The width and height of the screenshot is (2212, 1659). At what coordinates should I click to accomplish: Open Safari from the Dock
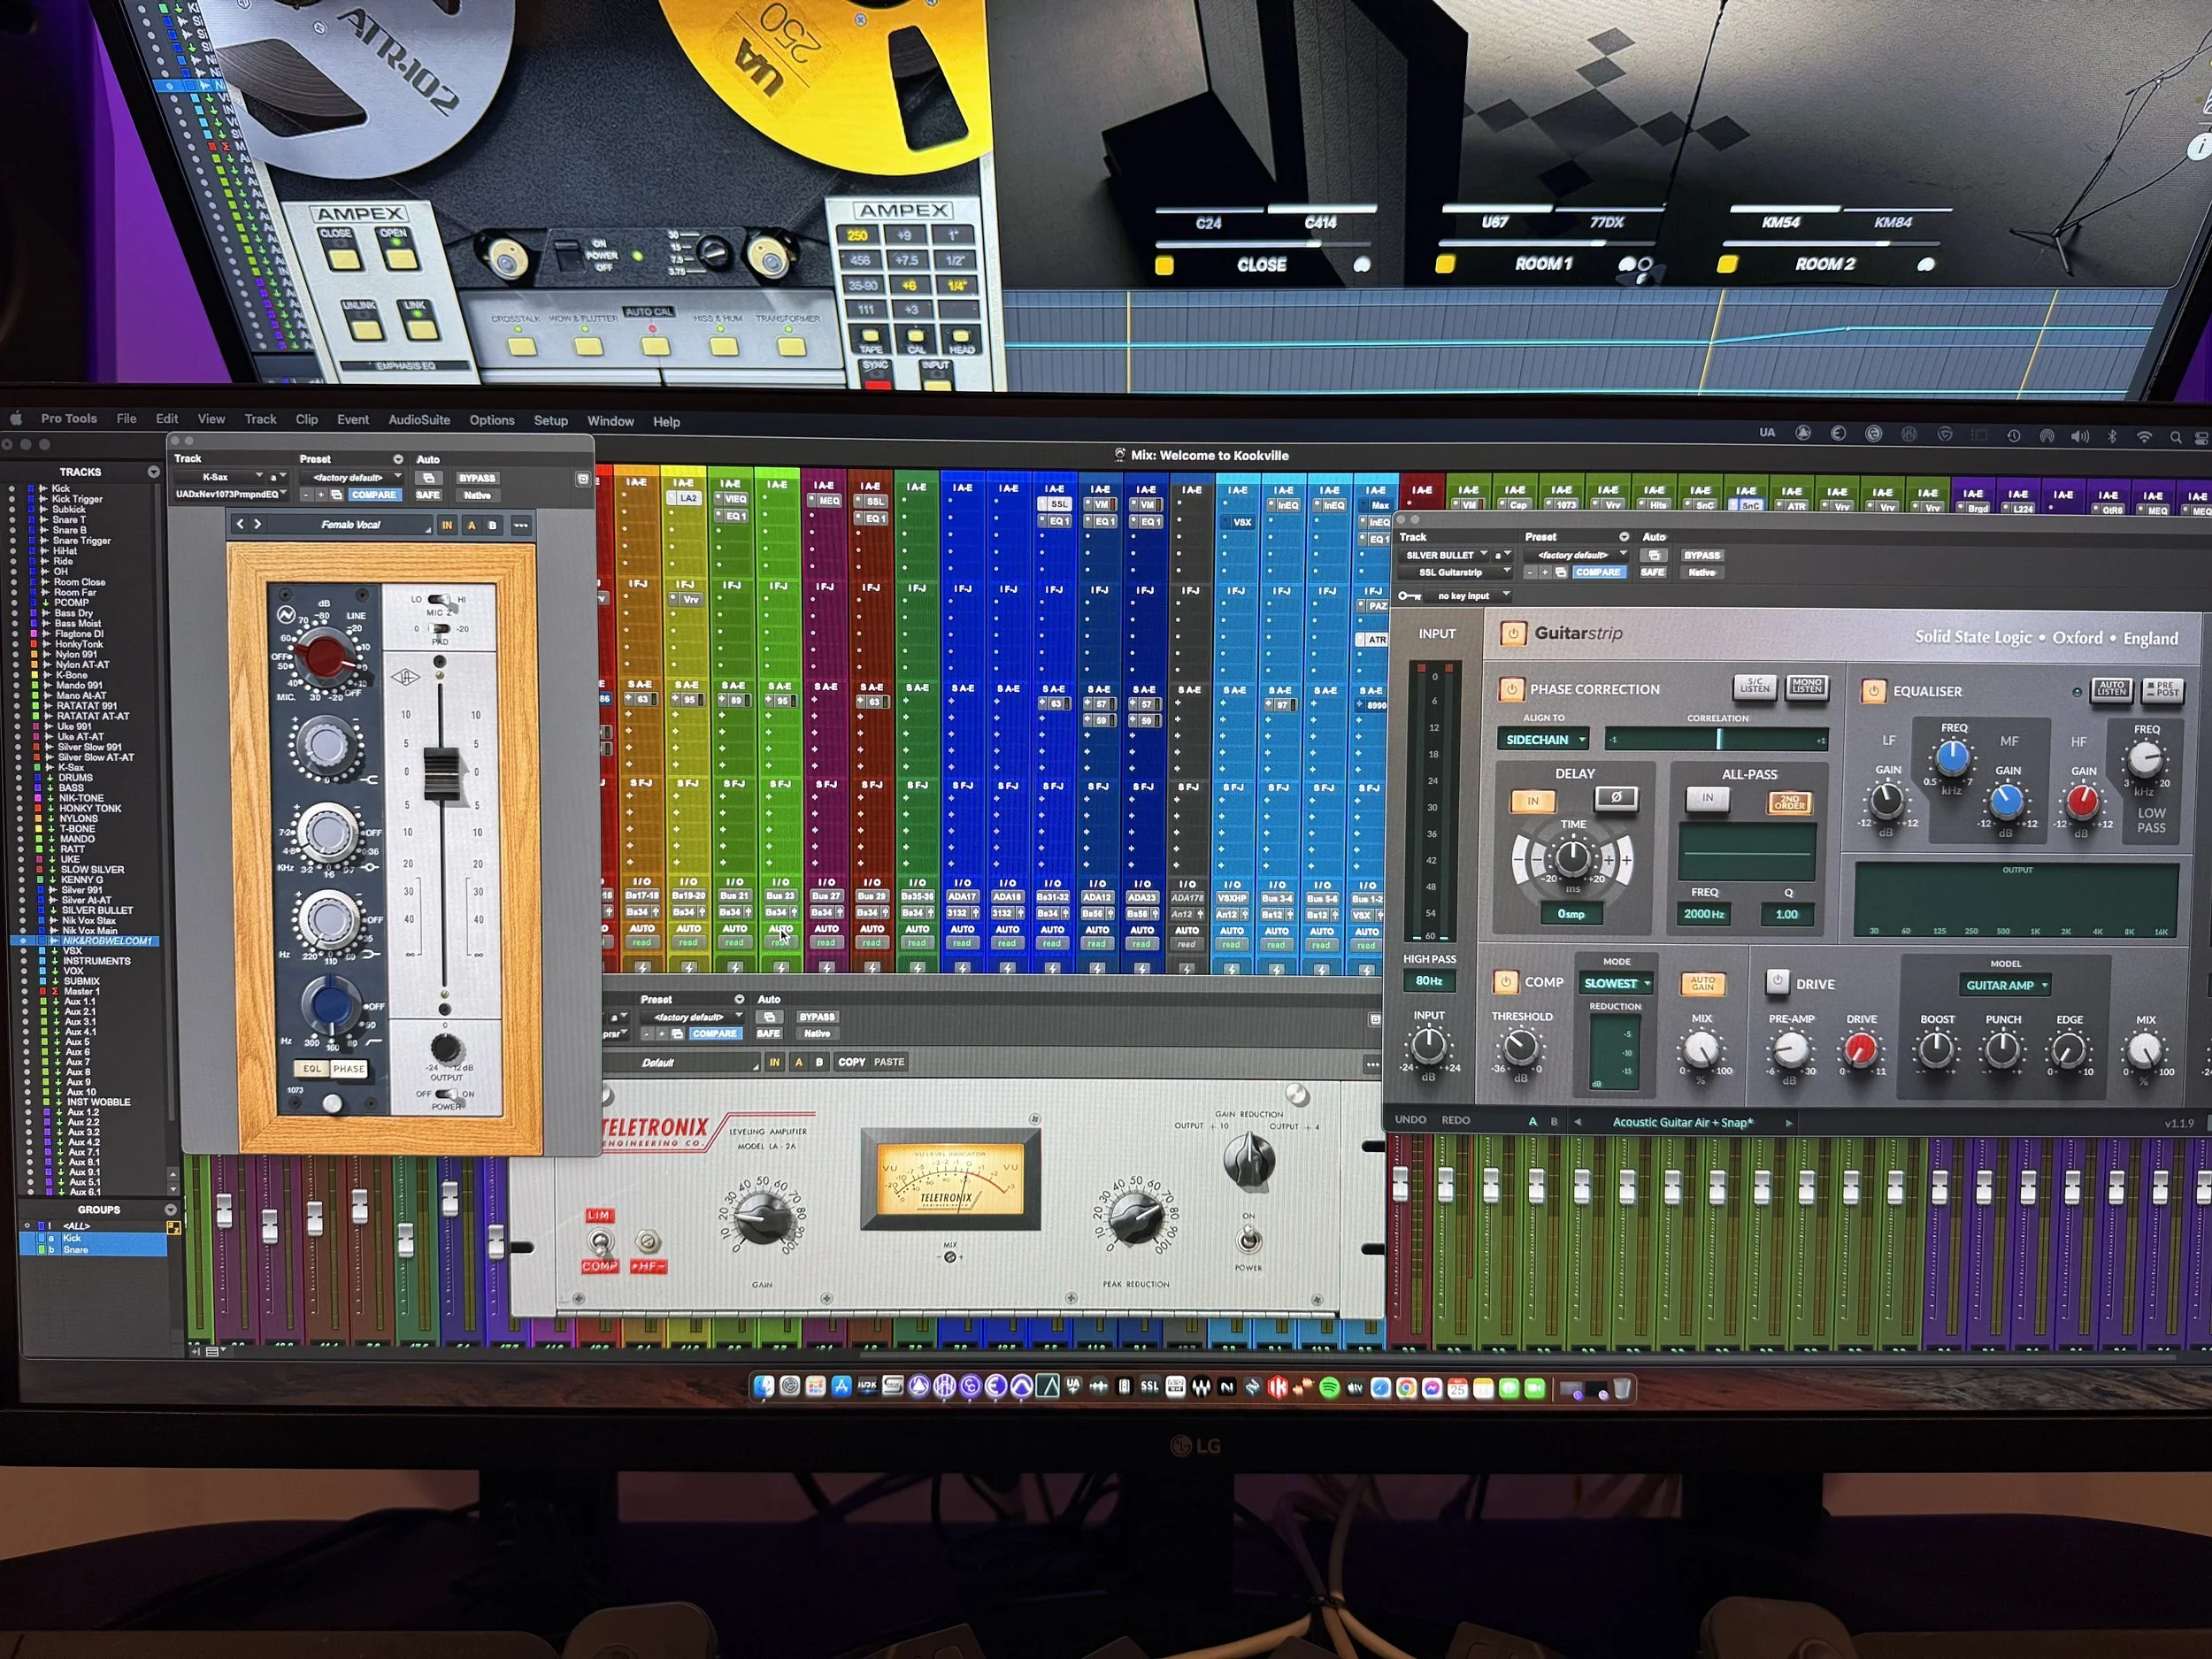[1381, 1388]
